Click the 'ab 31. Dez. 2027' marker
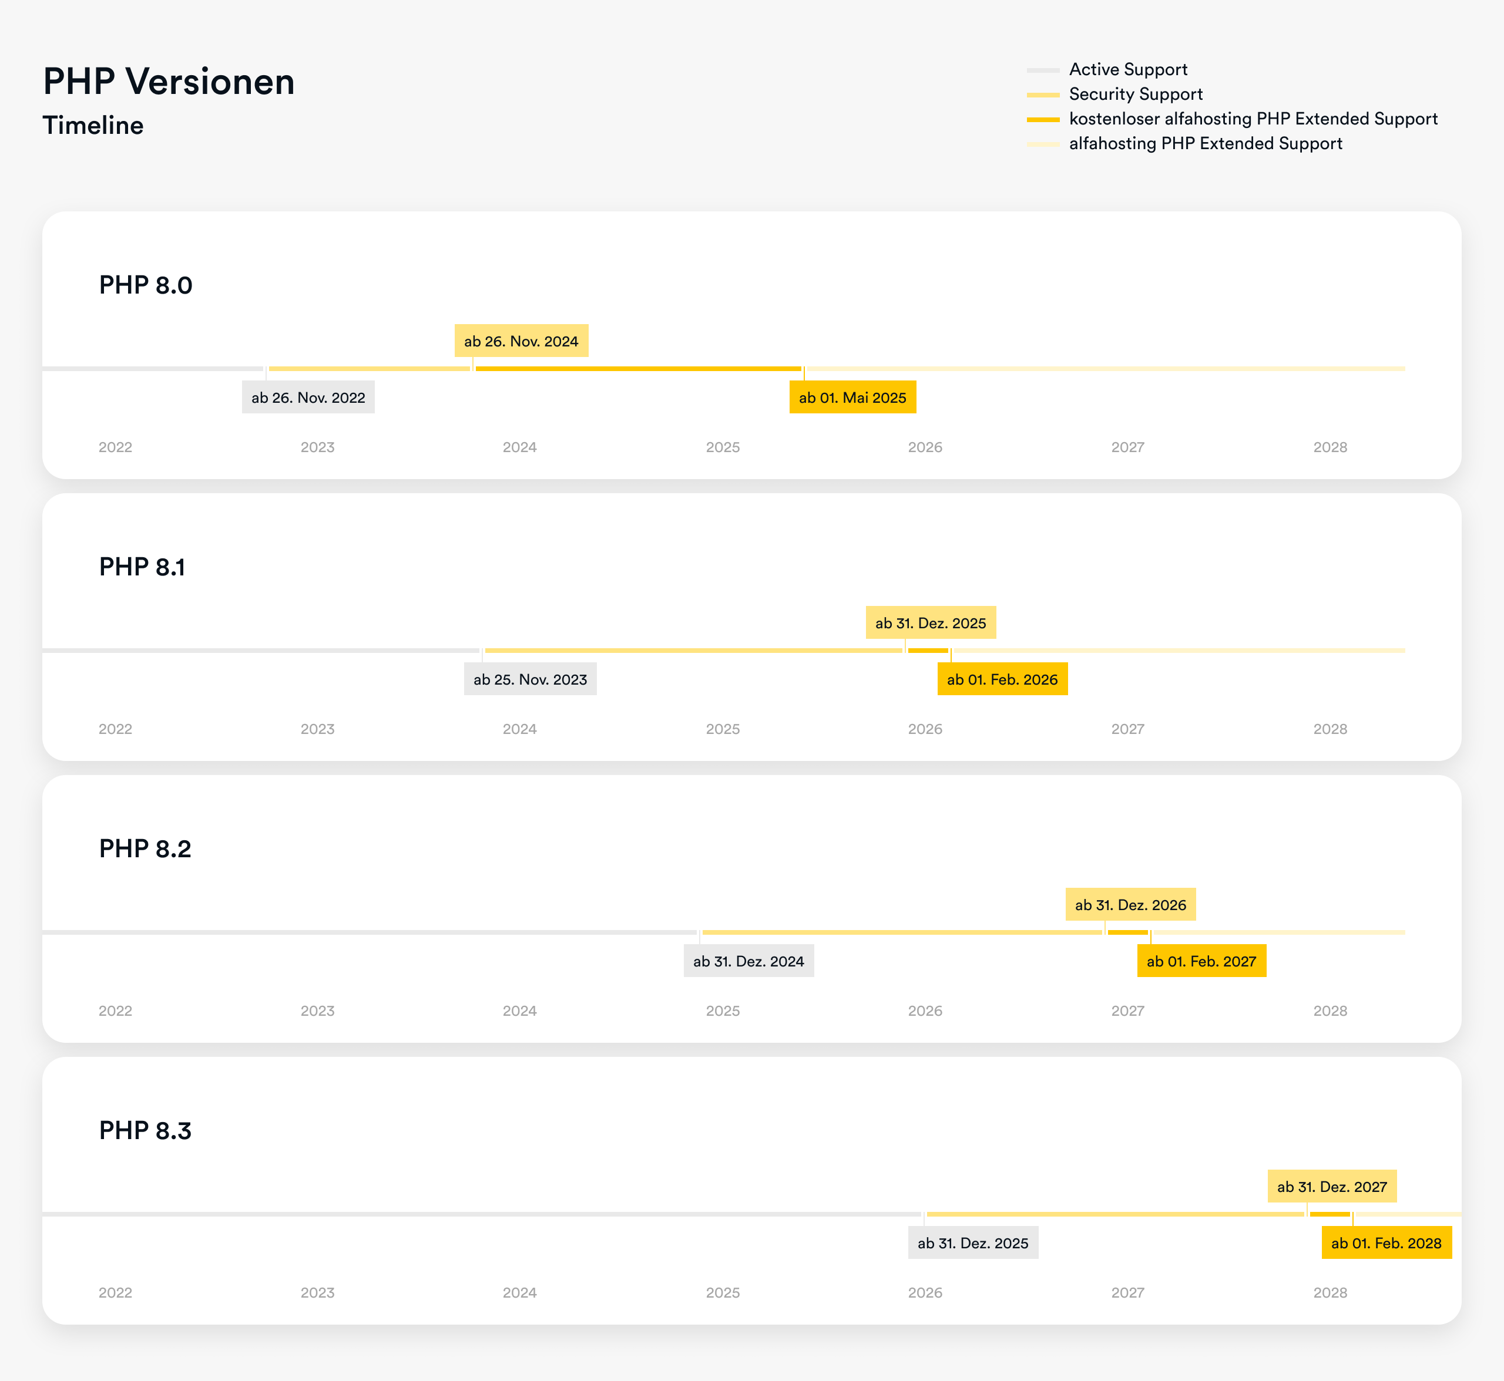 pos(1331,1186)
